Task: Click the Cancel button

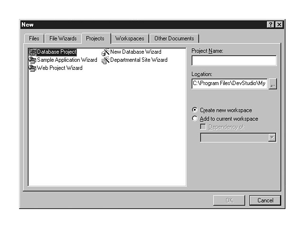Action: tap(265, 200)
